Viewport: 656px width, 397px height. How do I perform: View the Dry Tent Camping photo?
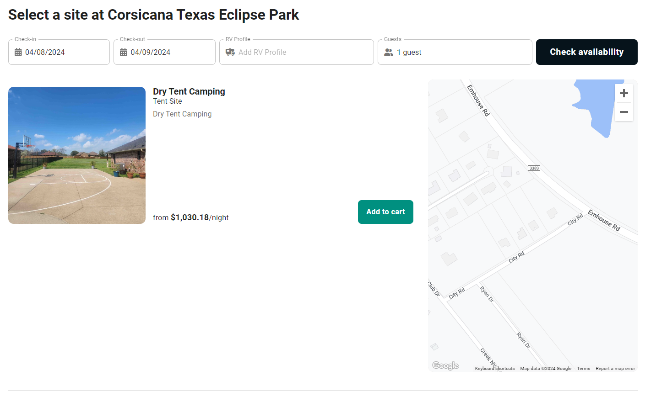pos(77,155)
